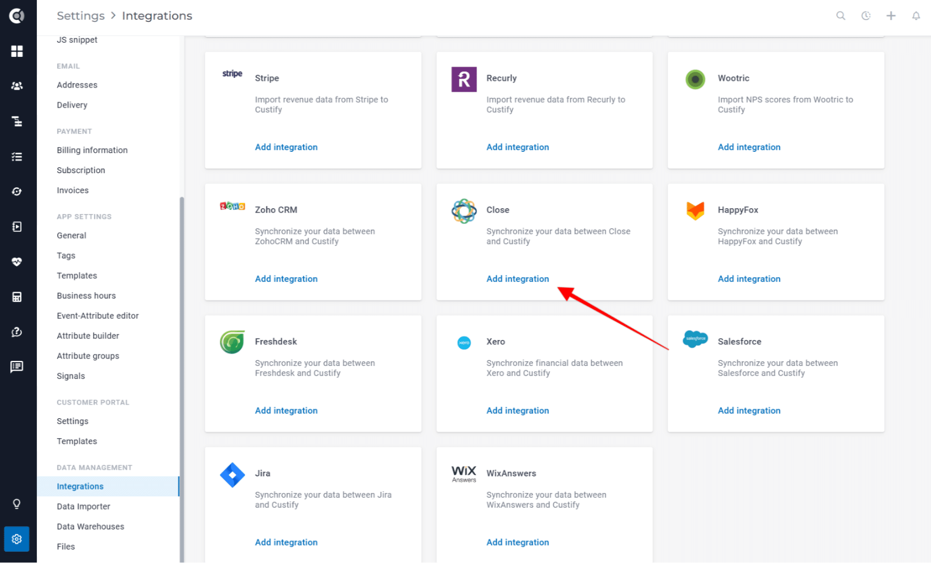Open Billing information page
The image size is (931, 563).
[x=92, y=150]
